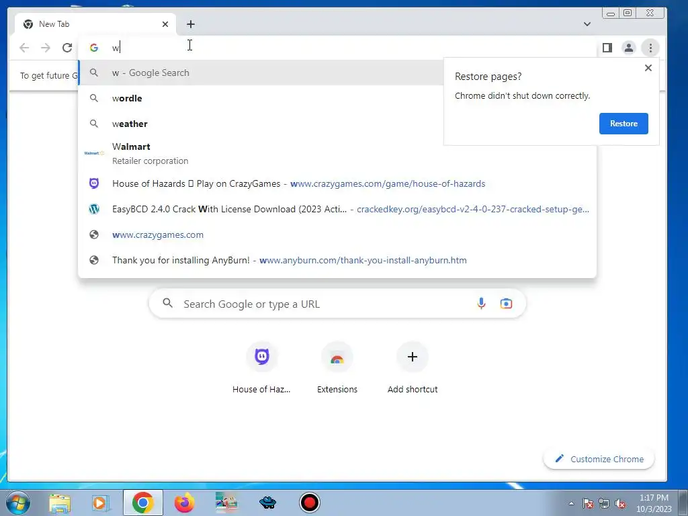
Task: Click the Action Center flag tray icon
Action: pos(588,503)
